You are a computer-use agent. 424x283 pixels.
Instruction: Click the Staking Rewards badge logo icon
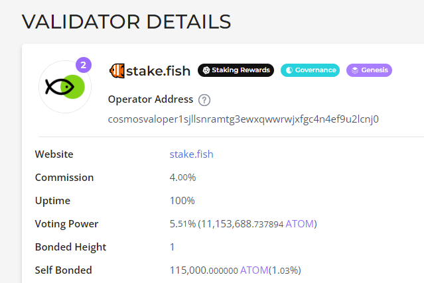click(206, 70)
